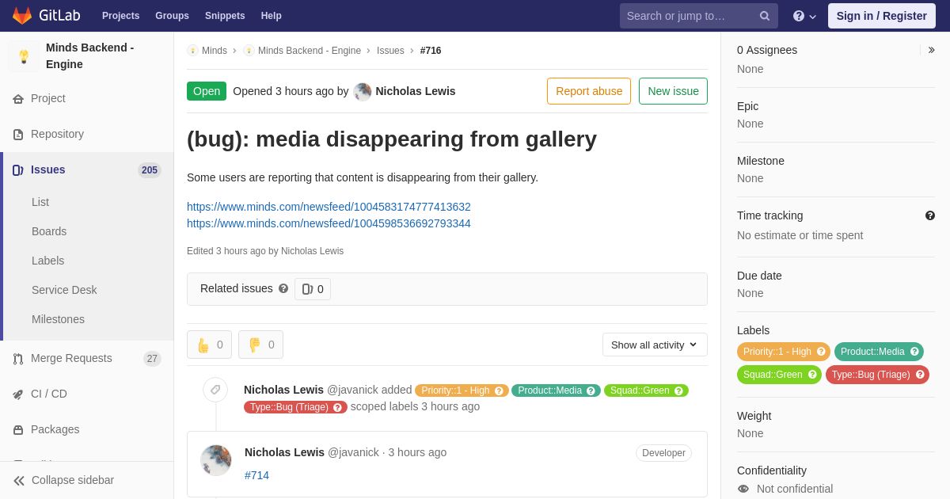This screenshot has height=499, width=950.
Task: Open the issues List sidebar item
Action: [40, 202]
